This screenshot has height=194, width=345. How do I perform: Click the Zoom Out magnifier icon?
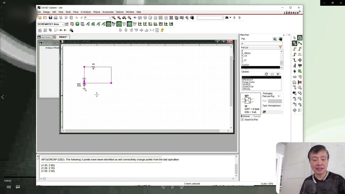point(119,18)
